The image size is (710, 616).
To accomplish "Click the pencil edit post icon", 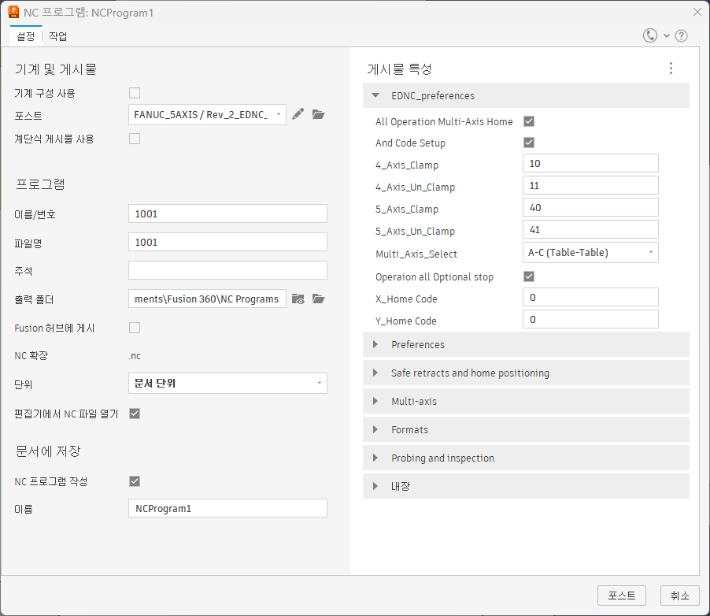I will point(298,114).
